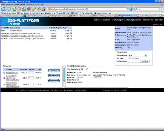Open Yahoo! E-Mail bookmark
This screenshot has width=164, height=131.
coord(50,13)
